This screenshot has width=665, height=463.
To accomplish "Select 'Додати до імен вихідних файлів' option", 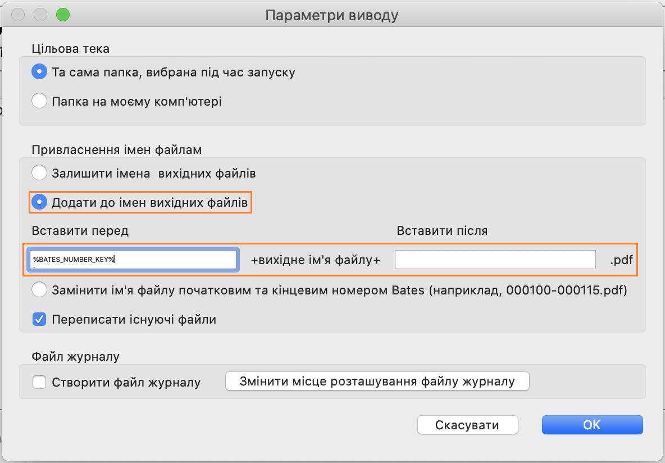I will (39, 202).
